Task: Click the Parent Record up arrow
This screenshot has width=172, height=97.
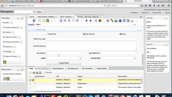Action: (87, 20)
